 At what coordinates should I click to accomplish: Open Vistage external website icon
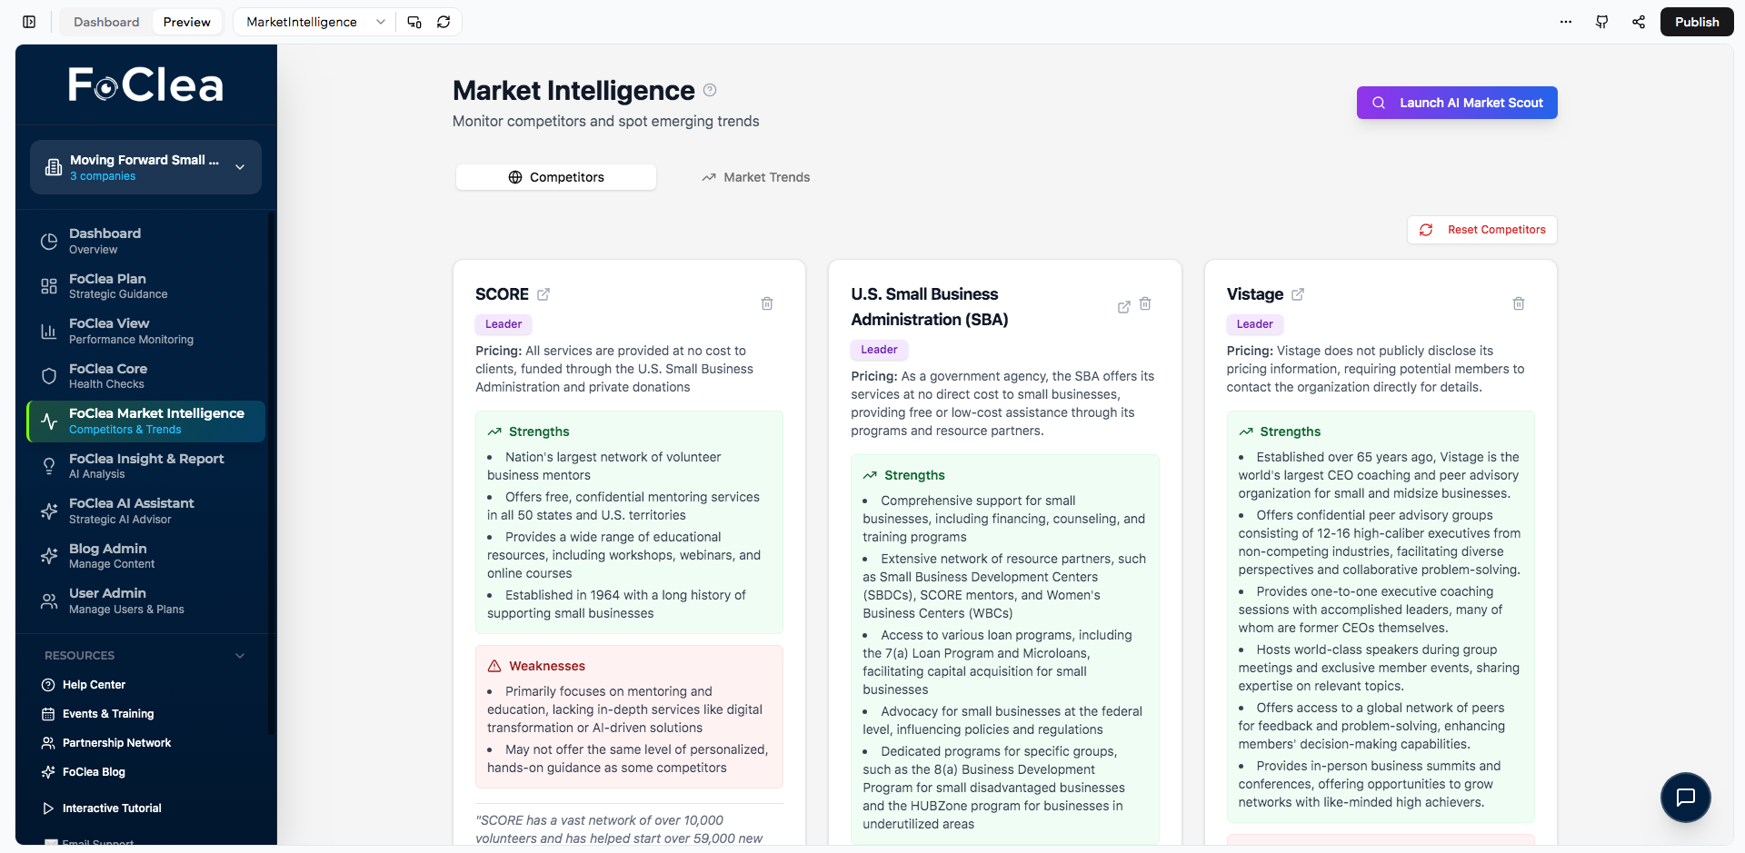point(1298,294)
